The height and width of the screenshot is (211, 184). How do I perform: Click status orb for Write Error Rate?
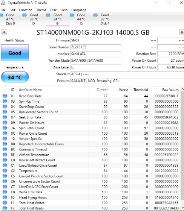click(x=5, y=192)
